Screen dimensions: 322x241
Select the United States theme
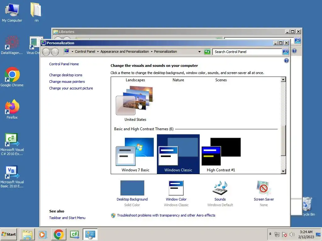click(x=135, y=104)
